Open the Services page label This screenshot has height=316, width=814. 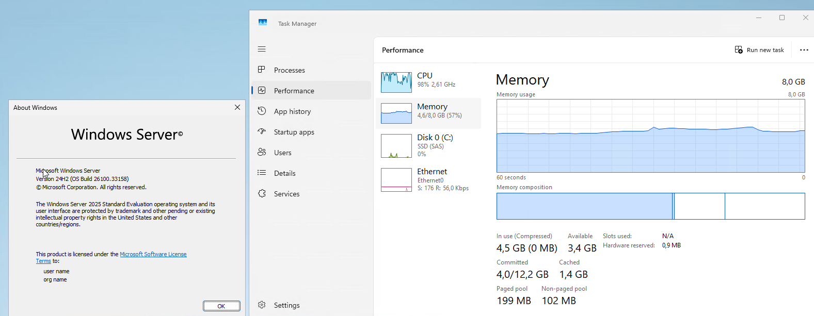click(x=287, y=194)
